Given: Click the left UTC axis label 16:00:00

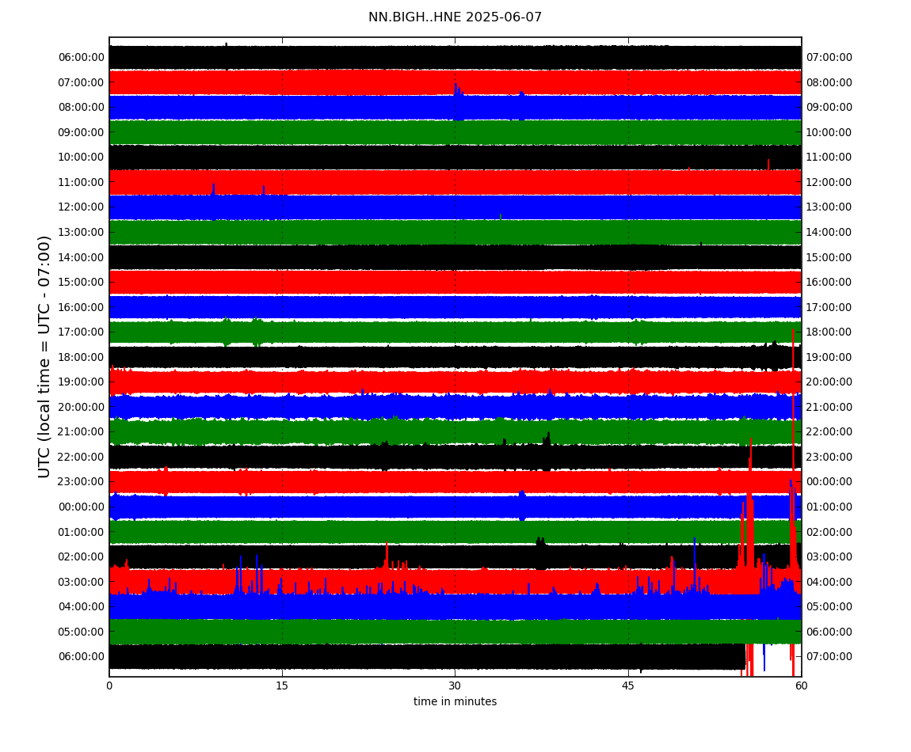Looking at the screenshot, I should coord(82,307).
